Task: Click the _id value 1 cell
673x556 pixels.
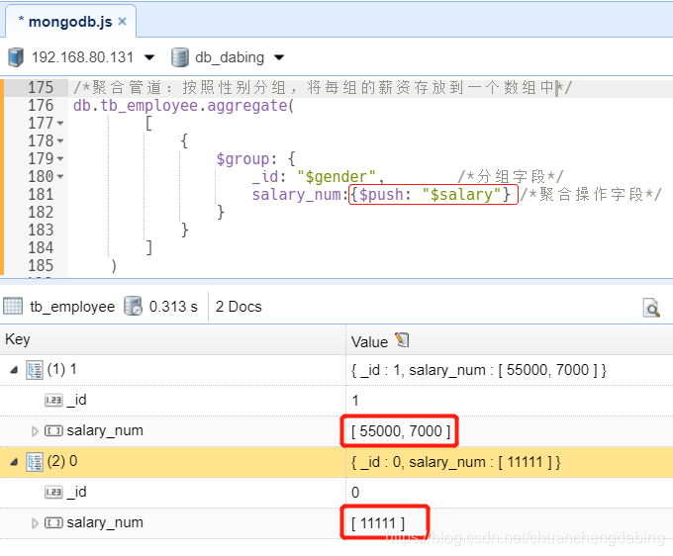Action: (355, 401)
